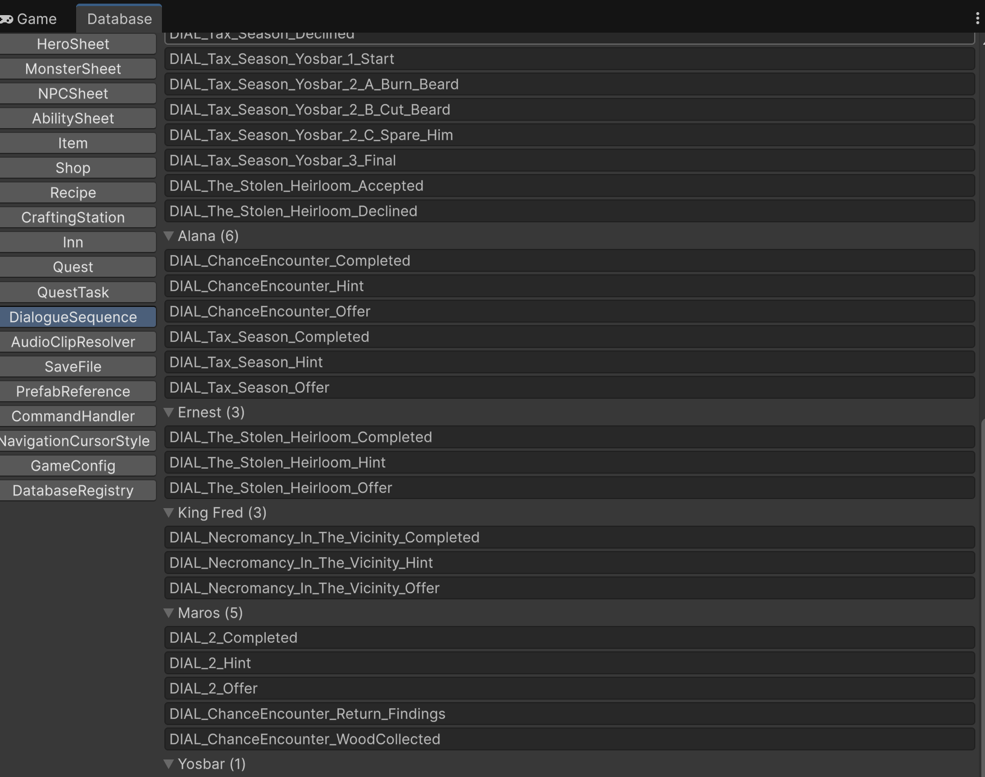Select DIAL_Tax_Season_Yosbar_2_A_Burn_Beard entry

[569, 85]
